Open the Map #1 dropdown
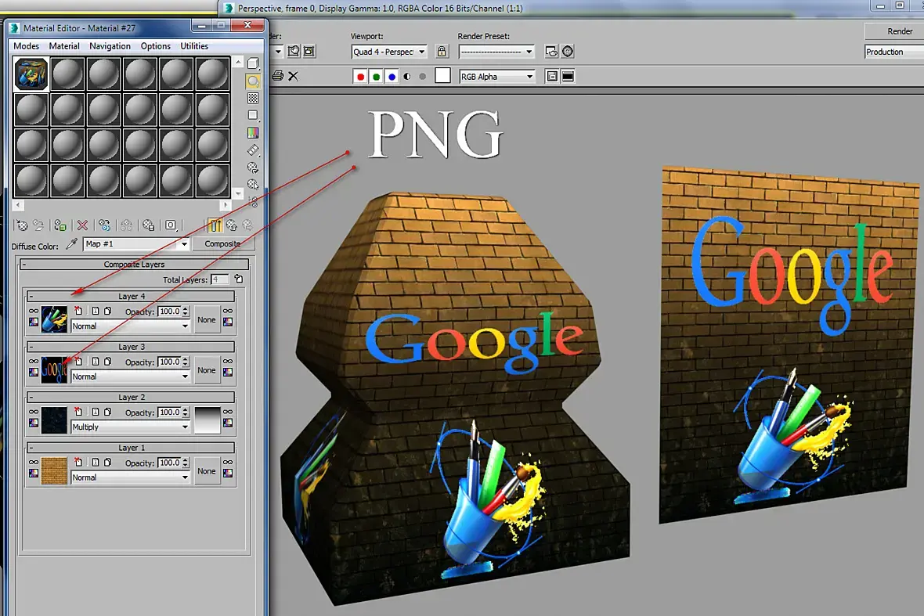This screenshot has width=924, height=616. pyautogui.click(x=136, y=243)
